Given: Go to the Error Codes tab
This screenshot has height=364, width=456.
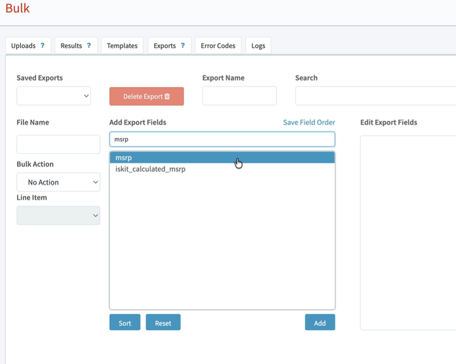Looking at the screenshot, I should click(x=218, y=46).
